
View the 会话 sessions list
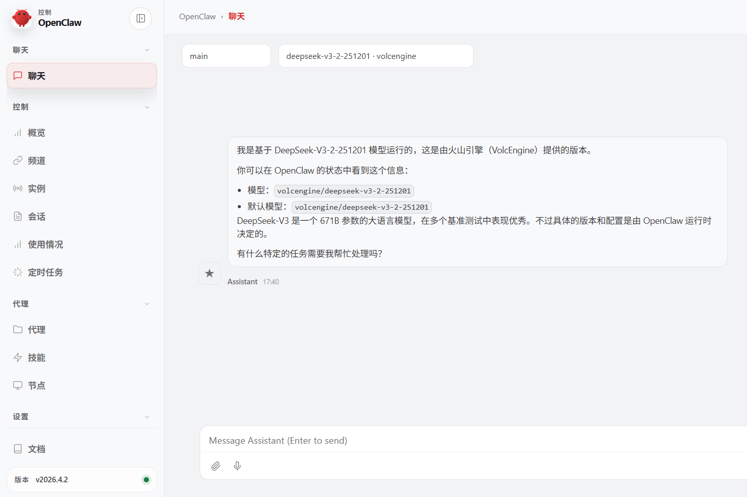click(36, 216)
